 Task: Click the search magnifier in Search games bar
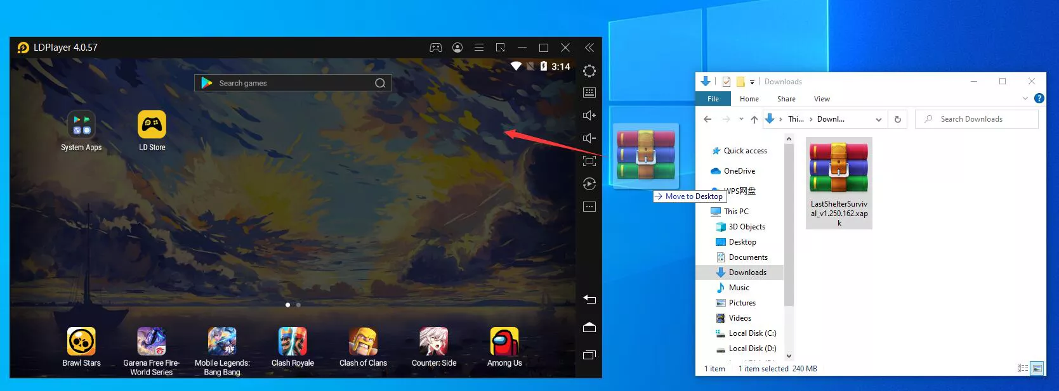point(380,83)
